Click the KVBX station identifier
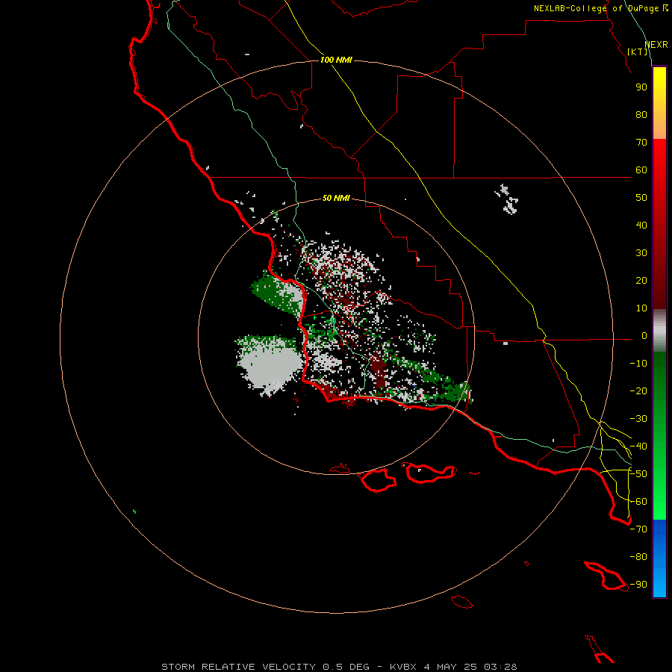672x672 pixels. [403, 667]
